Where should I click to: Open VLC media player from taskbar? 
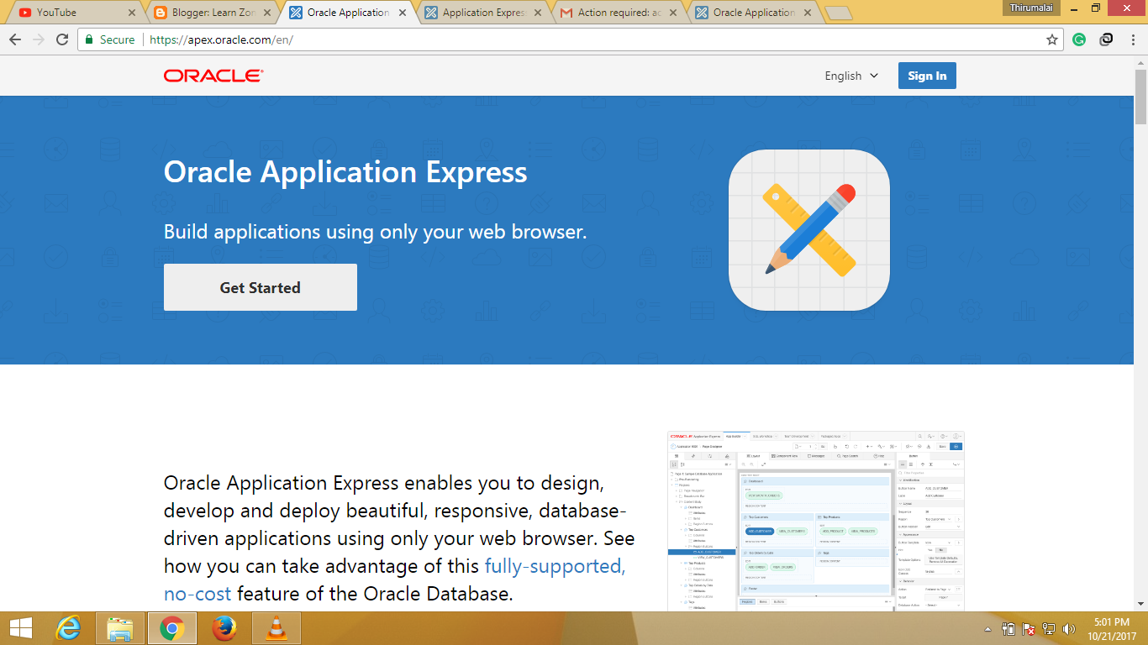276,628
